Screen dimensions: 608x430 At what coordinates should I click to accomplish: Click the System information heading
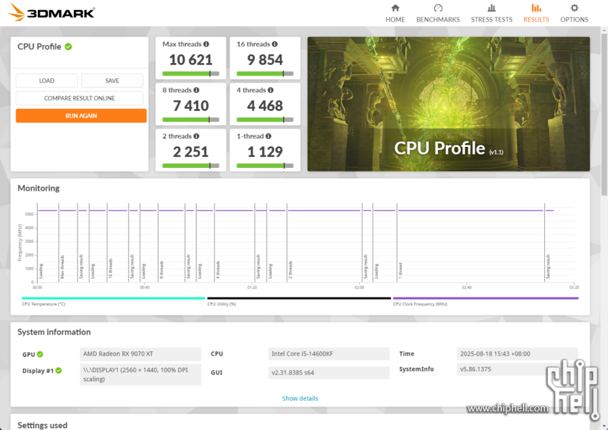point(54,332)
